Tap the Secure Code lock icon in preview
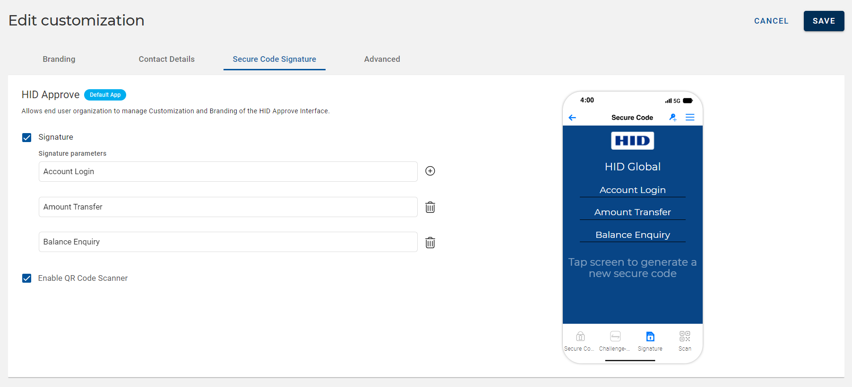The image size is (852, 387). (x=580, y=337)
